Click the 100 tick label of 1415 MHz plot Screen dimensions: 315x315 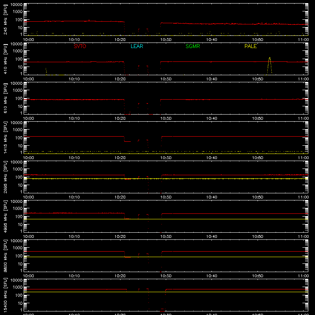[x=19, y=138]
